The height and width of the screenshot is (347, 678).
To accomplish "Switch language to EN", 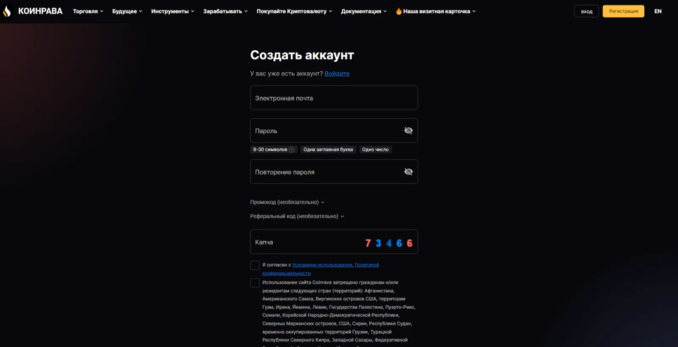I will (x=658, y=11).
